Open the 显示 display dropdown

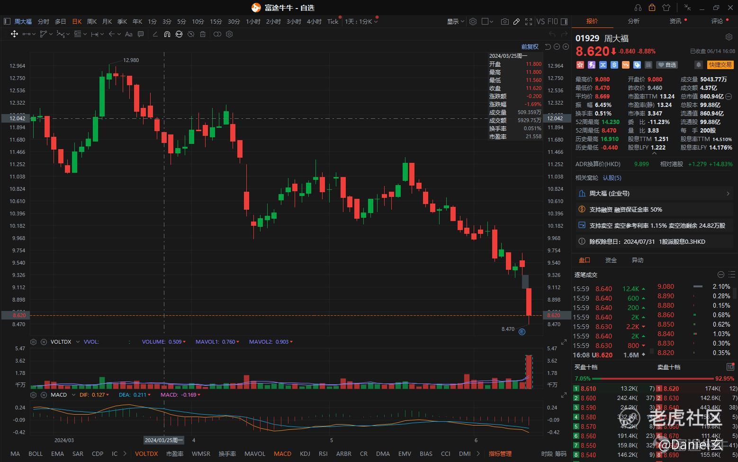point(455,21)
